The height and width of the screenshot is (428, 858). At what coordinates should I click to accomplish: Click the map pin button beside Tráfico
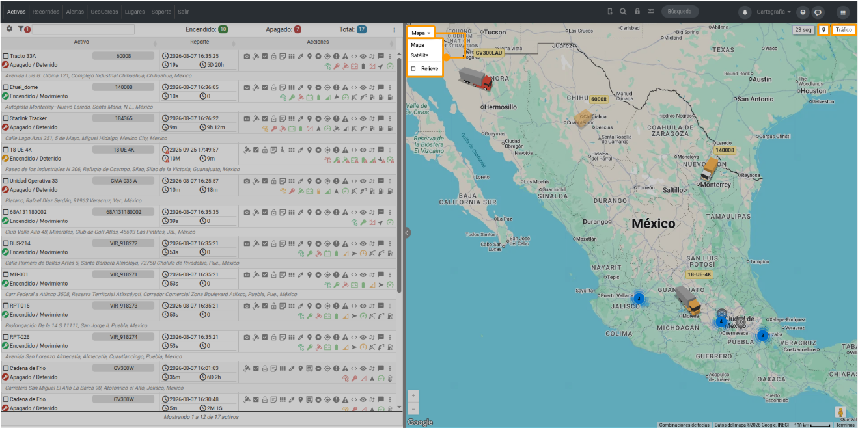pos(823,30)
